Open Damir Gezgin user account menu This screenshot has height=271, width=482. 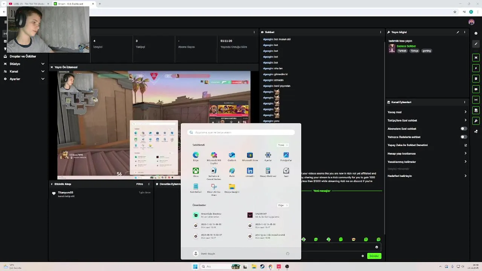pyautogui.click(x=204, y=253)
